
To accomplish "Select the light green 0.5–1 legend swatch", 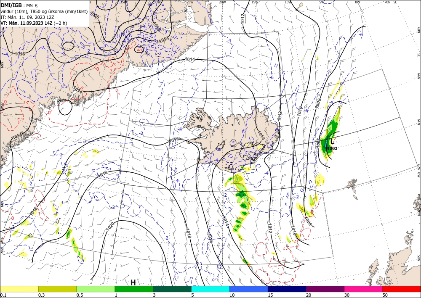I will tap(96, 289).
